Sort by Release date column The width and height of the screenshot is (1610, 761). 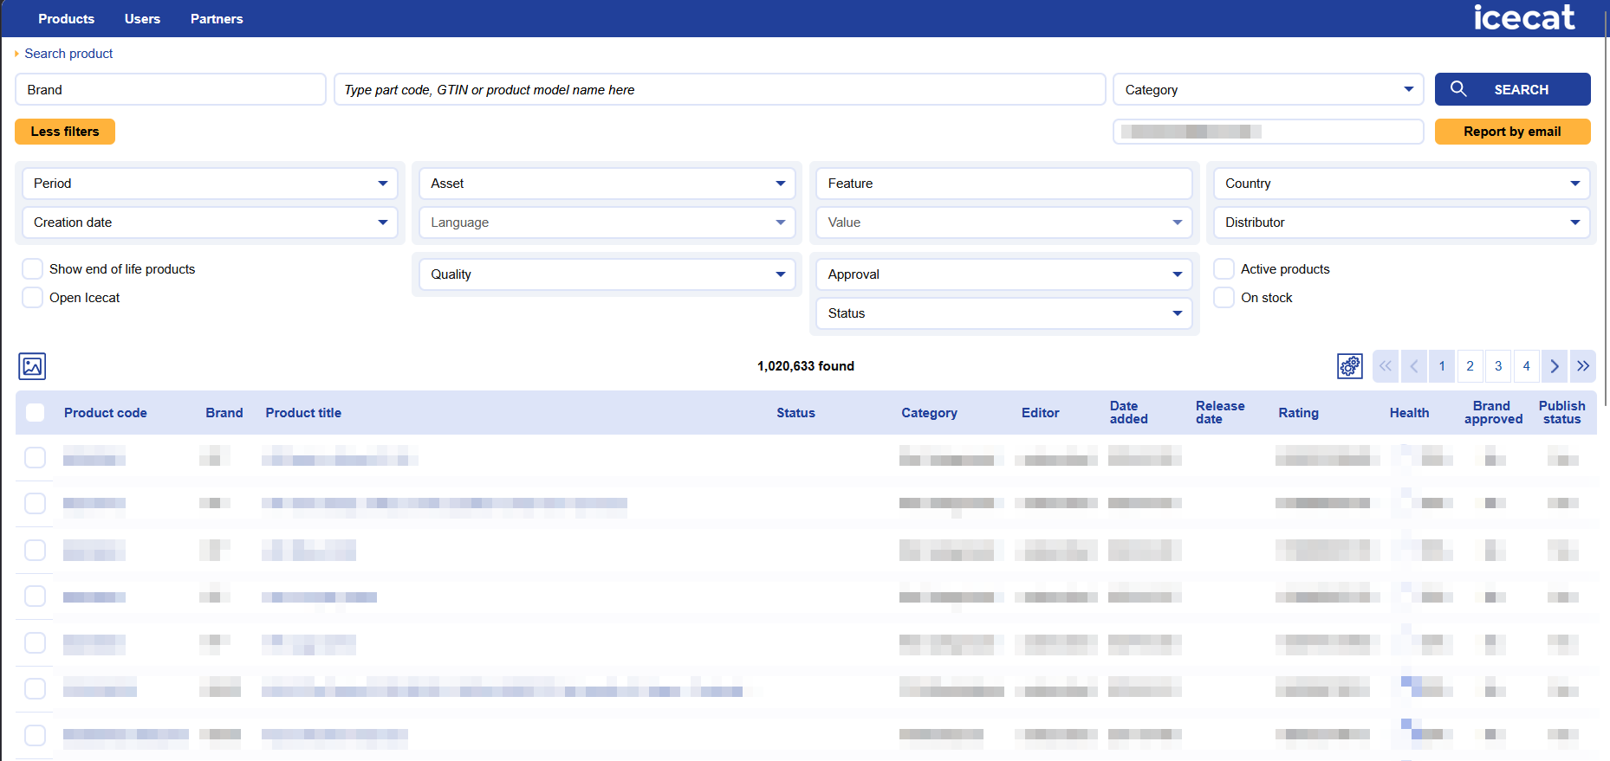[x=1220, y=412]
